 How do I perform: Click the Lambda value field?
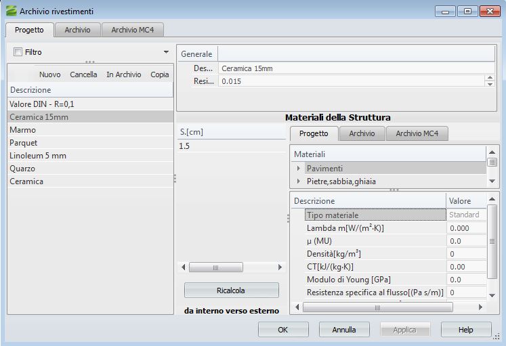pyautogui.click(x=466, y=228)
